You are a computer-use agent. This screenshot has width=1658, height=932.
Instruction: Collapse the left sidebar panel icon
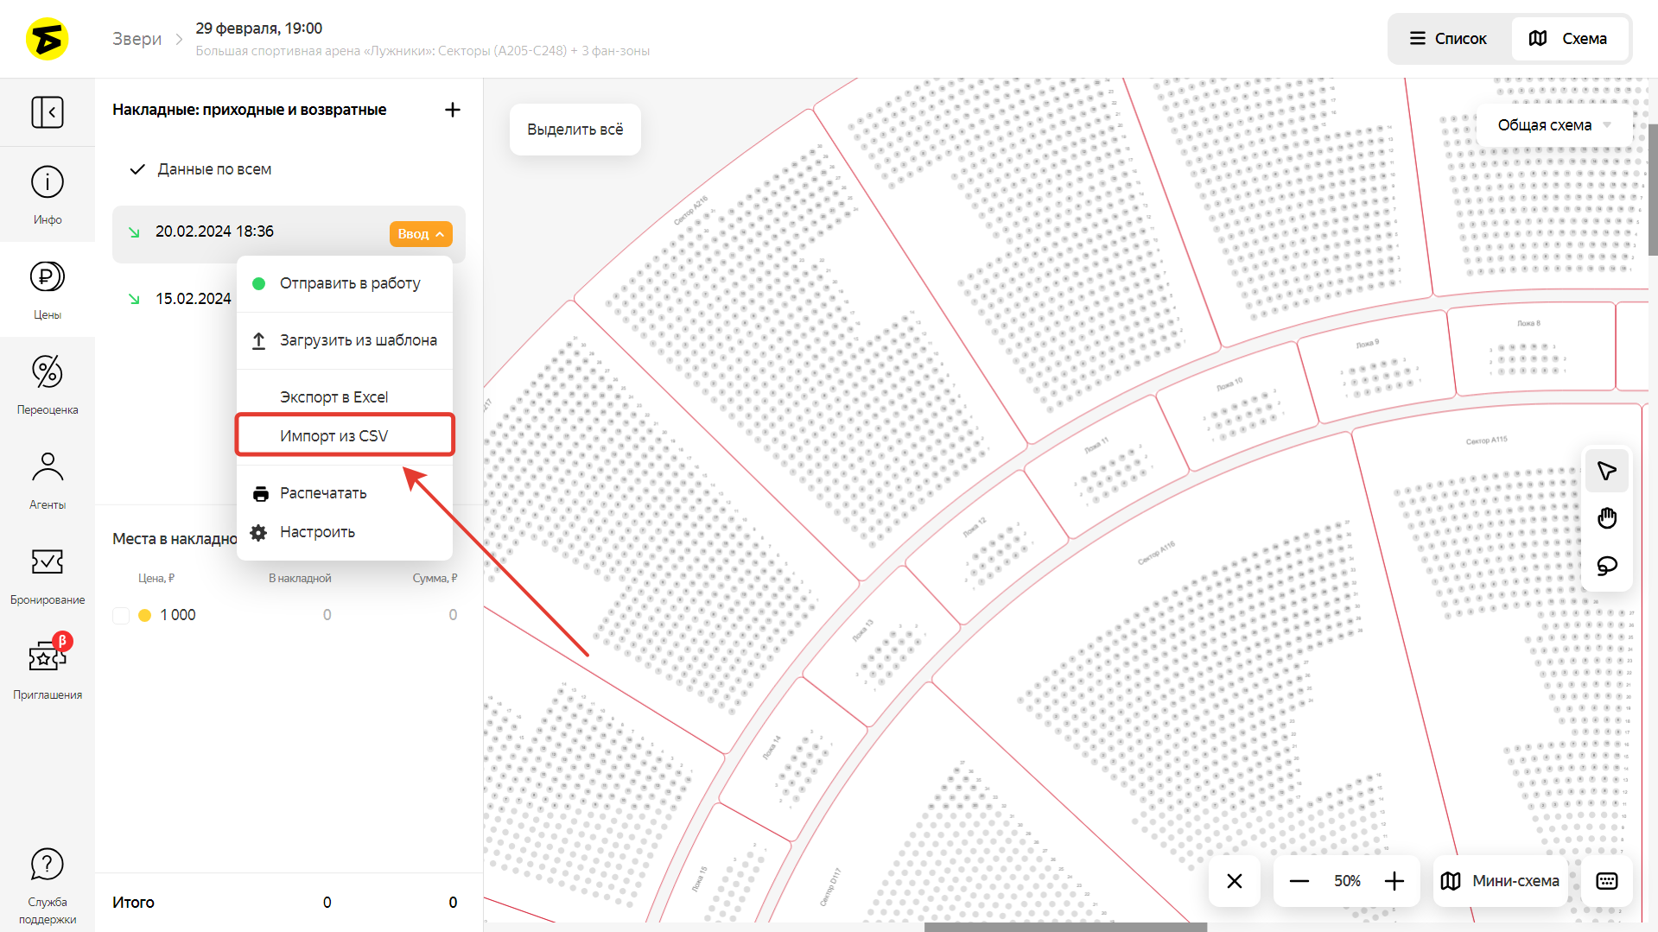click(48, 112)
